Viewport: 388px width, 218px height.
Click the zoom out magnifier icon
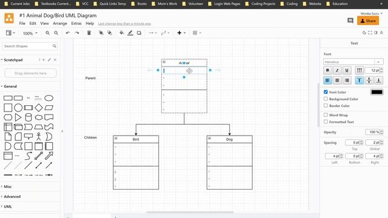(x=56, y=33)
